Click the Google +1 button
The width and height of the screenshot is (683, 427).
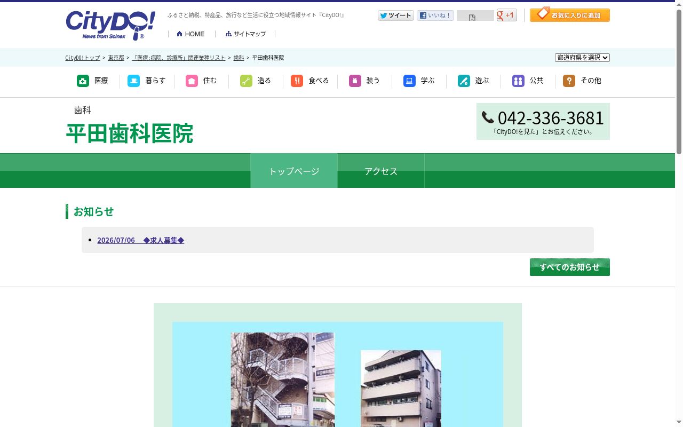click(506, 15)
